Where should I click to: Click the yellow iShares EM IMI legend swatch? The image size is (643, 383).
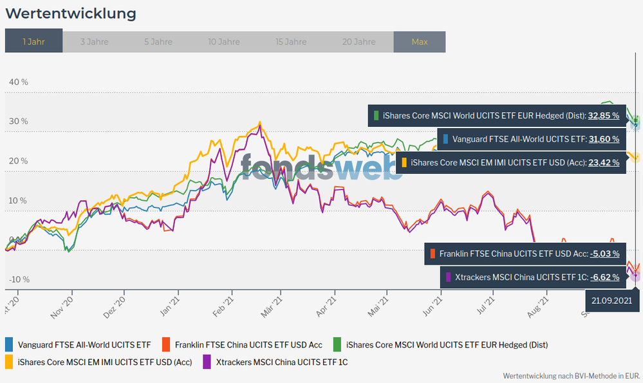pos(9,362)
